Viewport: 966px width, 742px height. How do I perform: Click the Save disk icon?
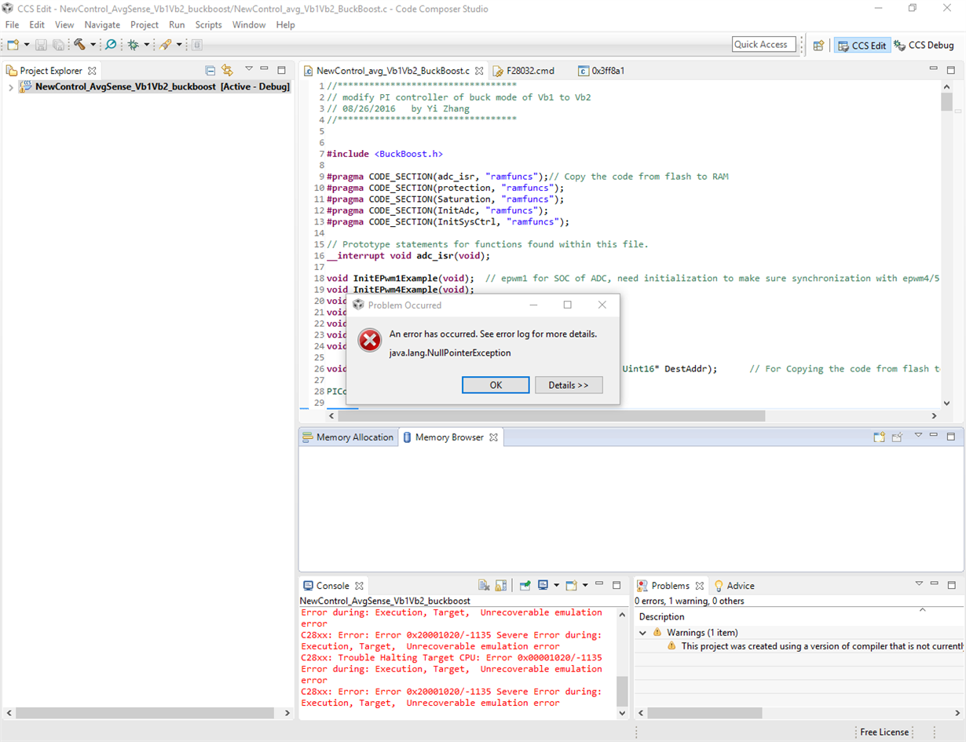pyautogui.click(x=41, y=45)
